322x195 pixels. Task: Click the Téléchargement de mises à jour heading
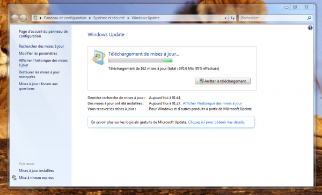tap(143, 54)
